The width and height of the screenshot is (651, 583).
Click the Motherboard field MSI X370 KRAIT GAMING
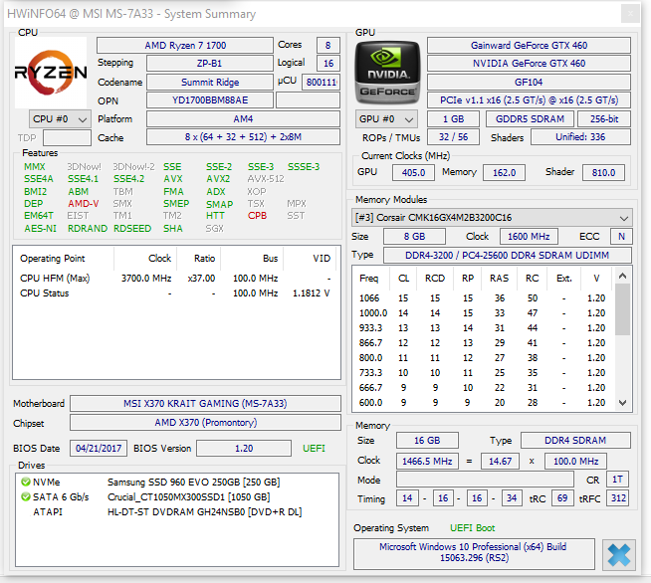click(205, 403)
